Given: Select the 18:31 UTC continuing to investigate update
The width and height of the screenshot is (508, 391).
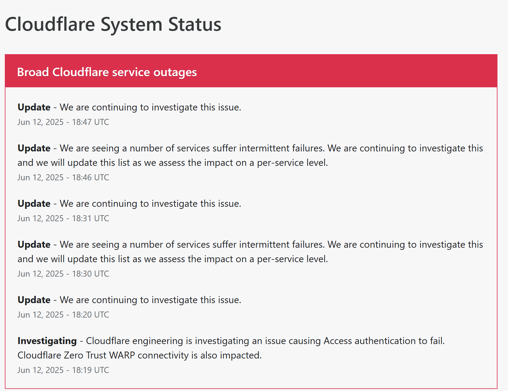Looking at the screenshot, I should pos(129,203).
